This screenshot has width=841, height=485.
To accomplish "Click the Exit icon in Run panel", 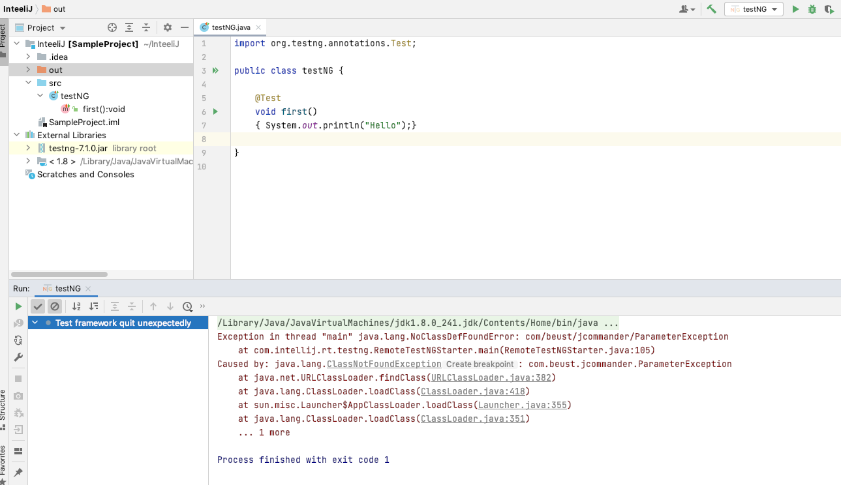I will 18,430.
